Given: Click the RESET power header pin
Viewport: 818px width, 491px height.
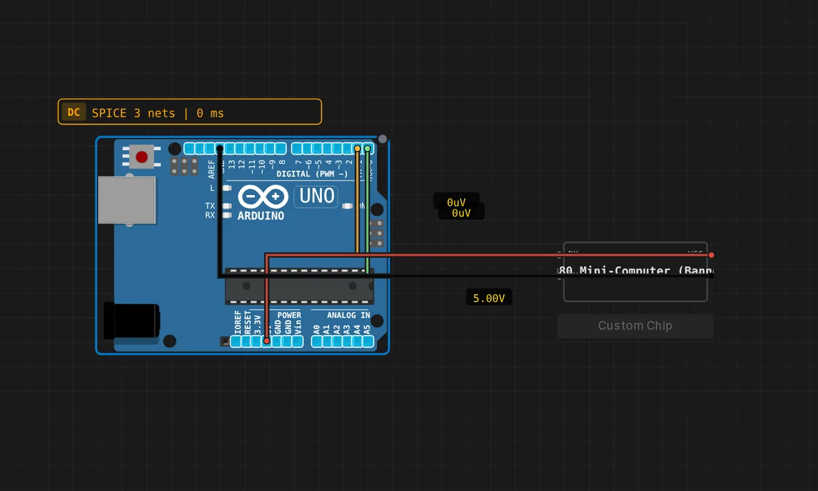Looking at the screenshot, I should point(246,341).
